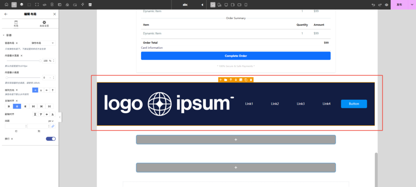416x187 pixels.
Task: Click the 内容最大宽度 slider track
Action: click(23, 61)
